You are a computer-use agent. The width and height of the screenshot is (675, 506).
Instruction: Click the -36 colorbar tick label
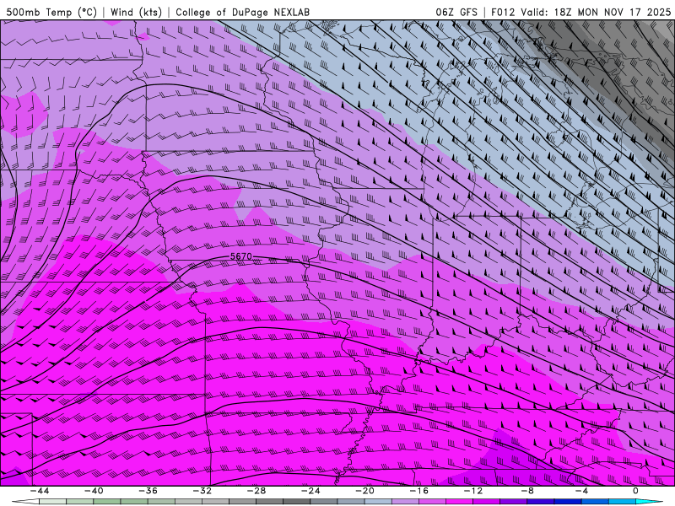coord(148,491)
